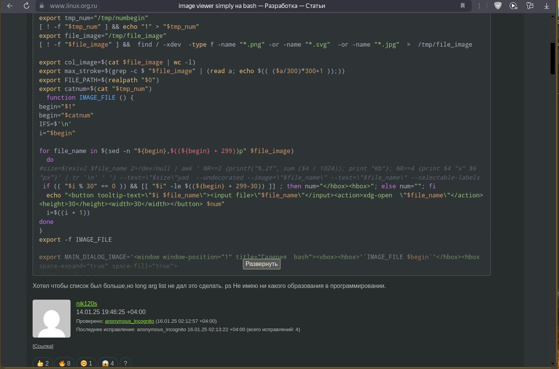Toggle the screaming face reaction
The width and height of the screenshot is (559, 369).
(108, 363)
